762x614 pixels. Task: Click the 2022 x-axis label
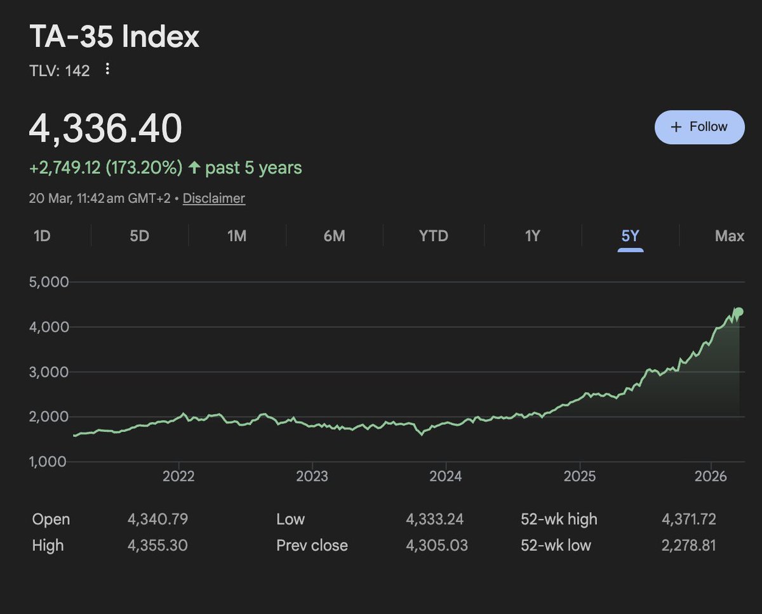point(178,476)
